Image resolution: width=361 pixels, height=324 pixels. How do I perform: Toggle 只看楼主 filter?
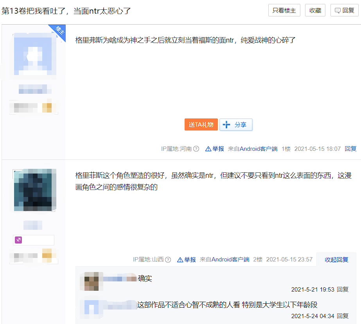284,10
